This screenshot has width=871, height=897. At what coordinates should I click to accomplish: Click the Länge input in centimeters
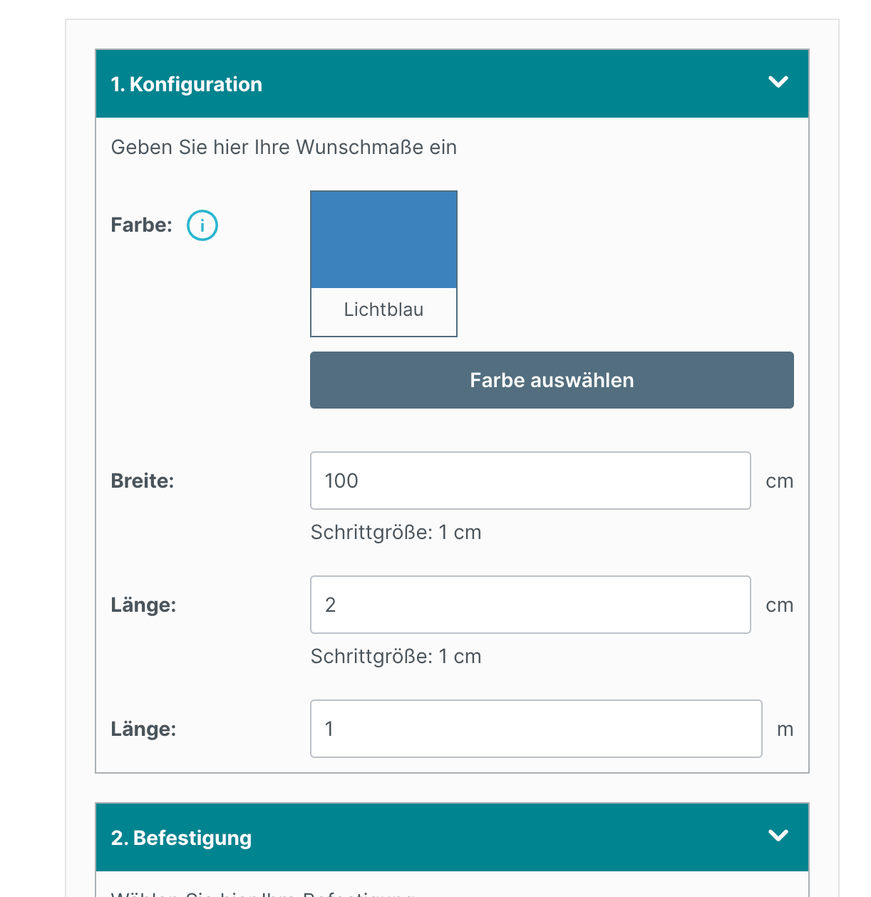pyautogui.click(x=530, y=605)
